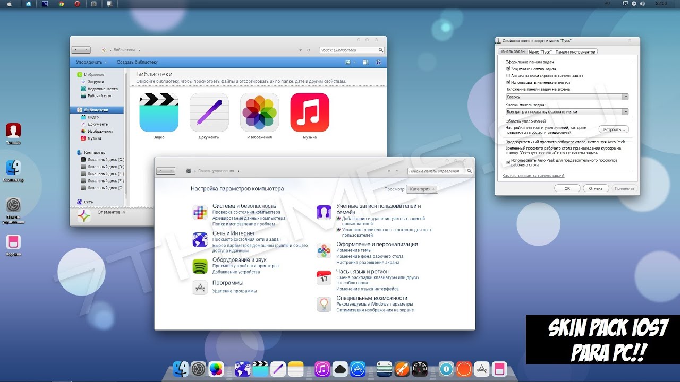
Task: Open the Система и безопасность link
Action: (244, 206)
